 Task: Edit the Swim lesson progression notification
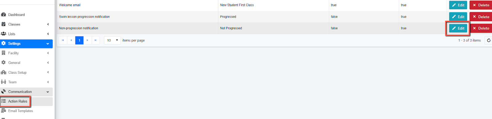(458, 17)
